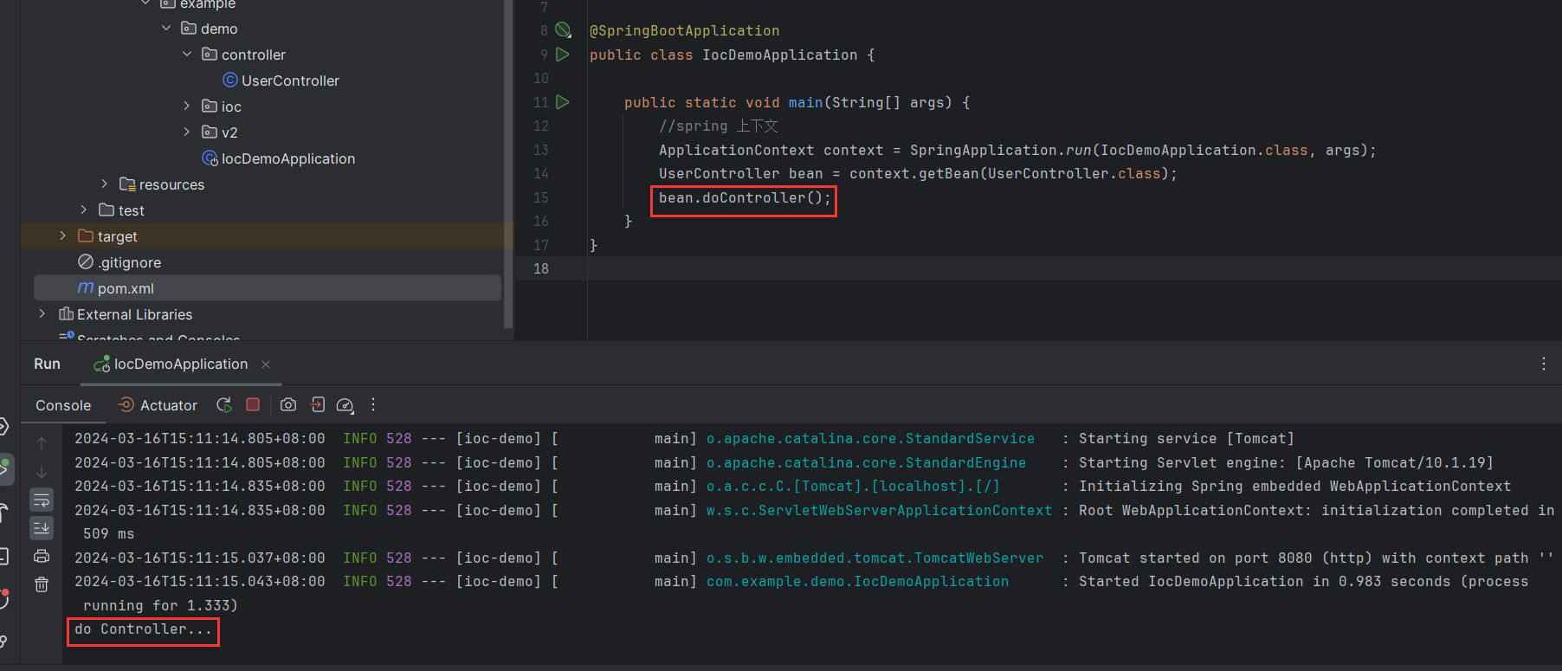Close the IocDemoApplication run tab
Viewport: 1562px width, 671px height.
(x=266, y=365)
